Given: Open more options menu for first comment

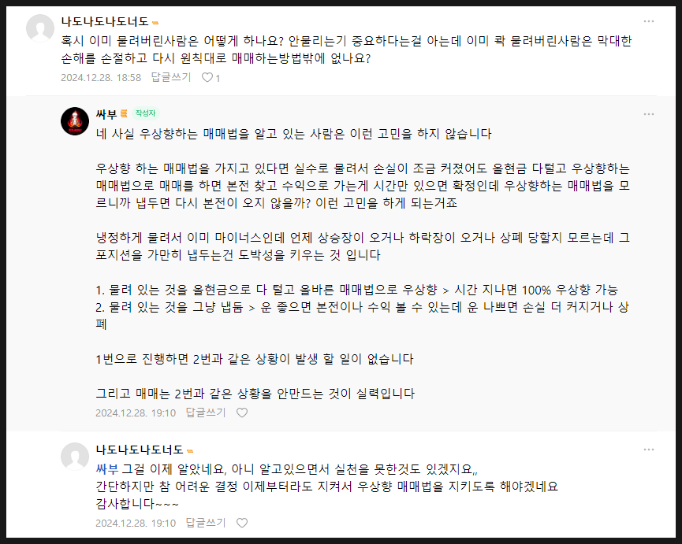Looking at the screenshot, I should pyautogui.click(x=649, y=21).
